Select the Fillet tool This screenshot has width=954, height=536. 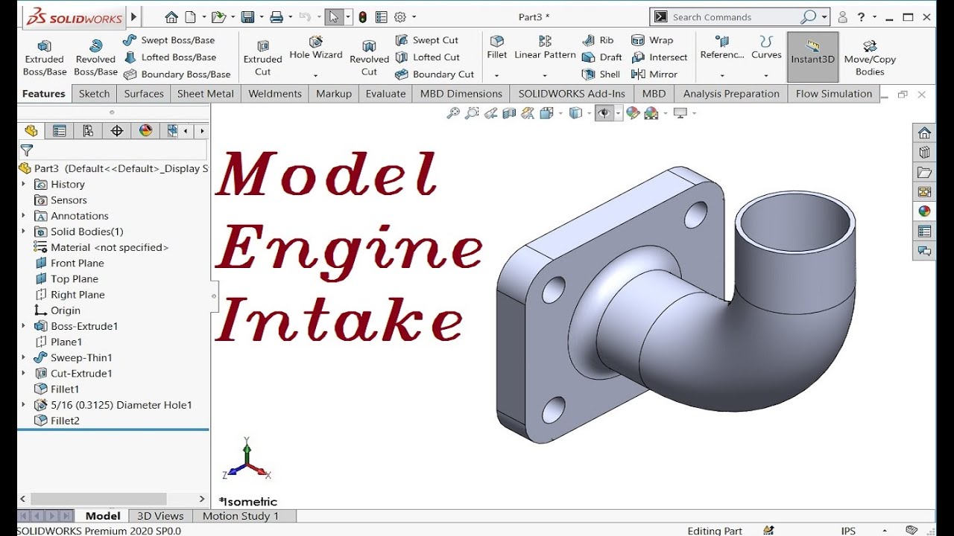click(497, 48)
